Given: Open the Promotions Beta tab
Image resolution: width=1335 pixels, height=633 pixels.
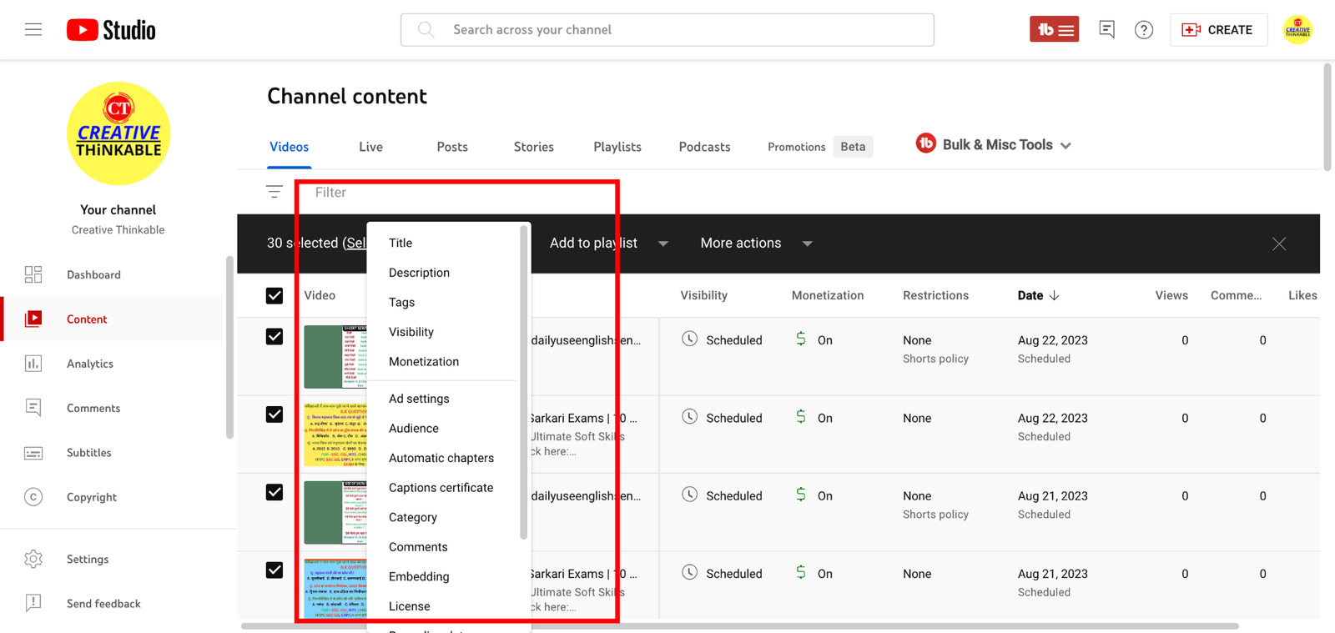Looking at the screenshot, I should pyautogui.click(x=819, y=147).
